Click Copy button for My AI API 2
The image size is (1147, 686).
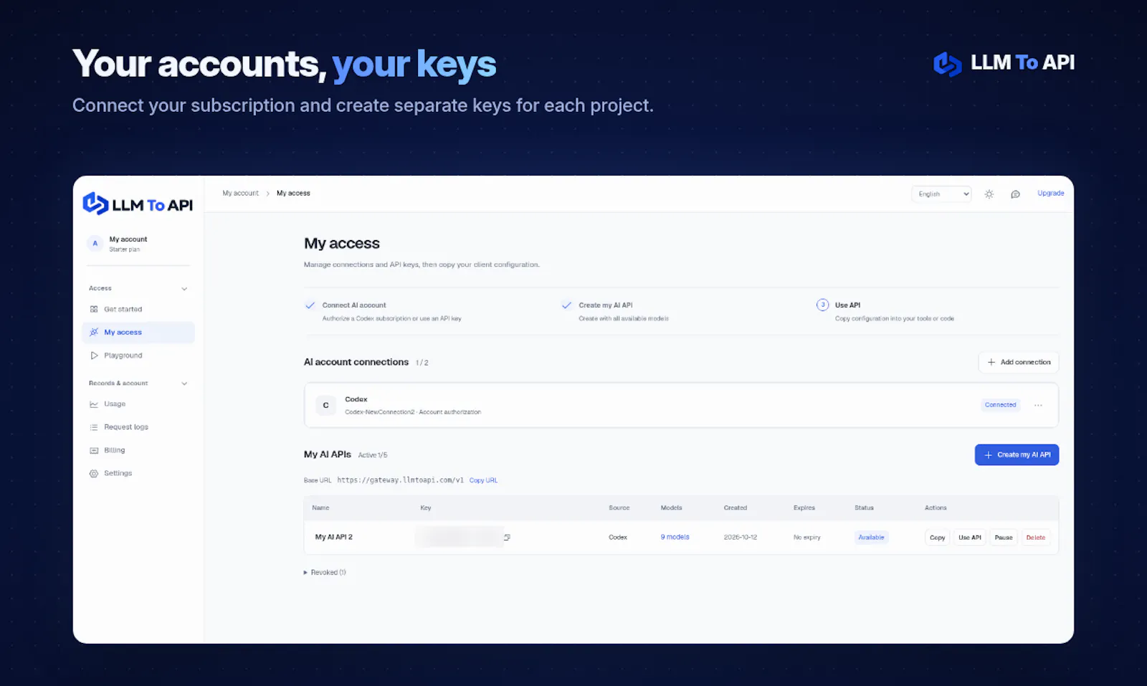(937, 537)
